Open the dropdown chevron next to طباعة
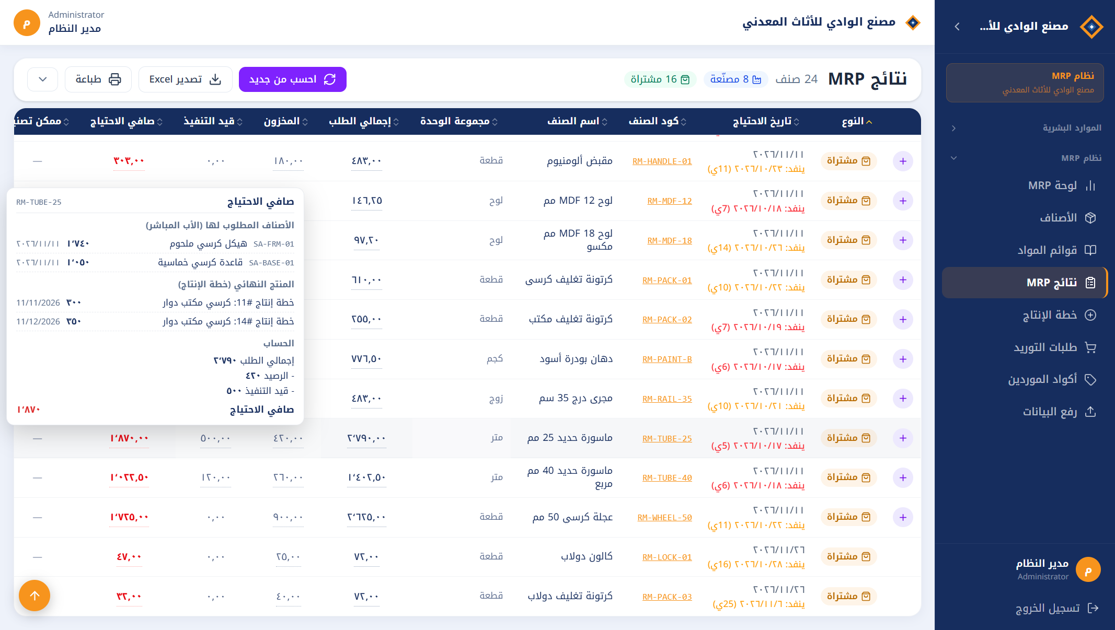Image resolution: width=1115 pixels, height=630 pixels. coord(43,79)
